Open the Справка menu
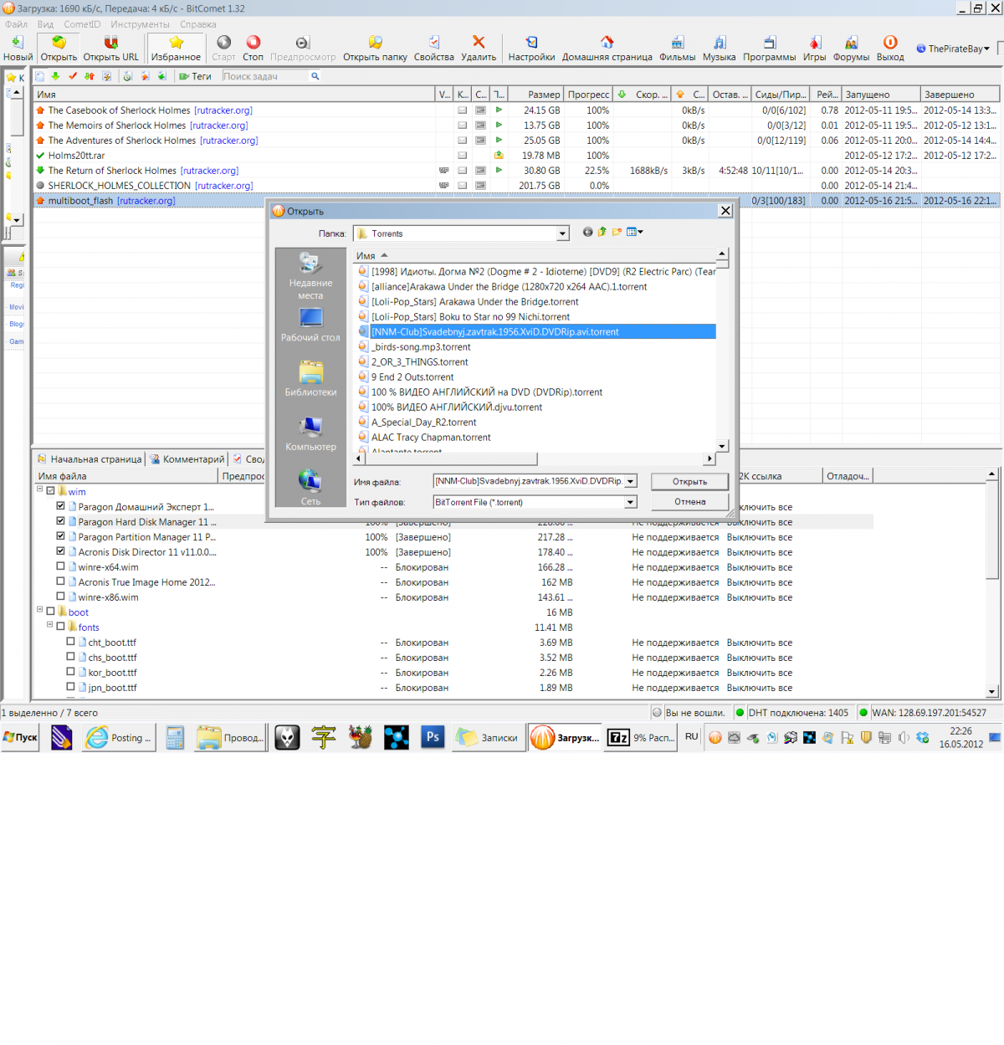 click(197, 24)
